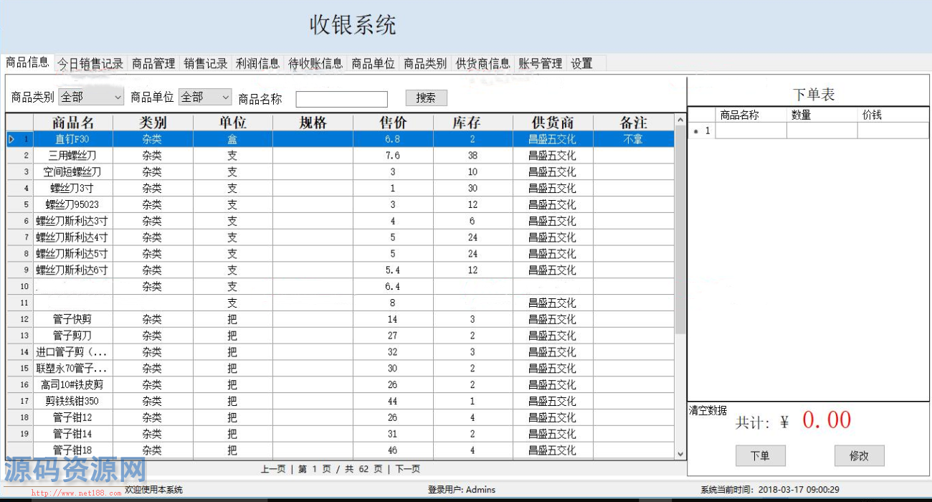Open the 待收账信息 tab

[315, 63]
